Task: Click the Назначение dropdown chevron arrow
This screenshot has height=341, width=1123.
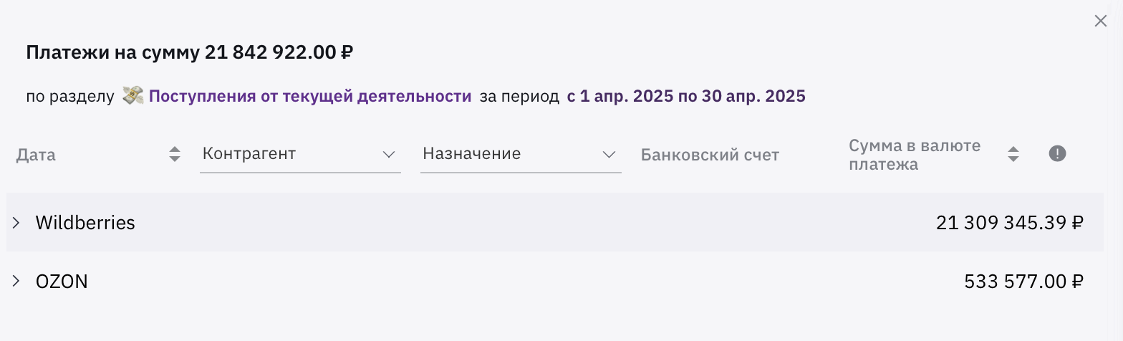Action: tap(609, 154)
